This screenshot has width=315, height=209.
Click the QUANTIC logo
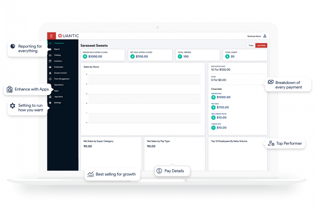[68, 36]
